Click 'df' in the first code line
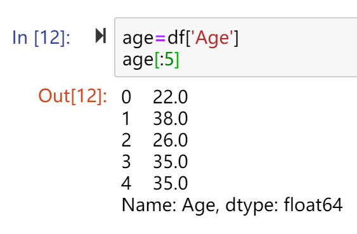The height and width of the screenshot is (234, 357). click(176, 37)
